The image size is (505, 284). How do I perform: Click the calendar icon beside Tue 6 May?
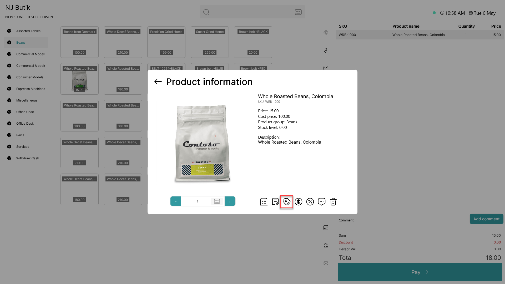(471, 13)
